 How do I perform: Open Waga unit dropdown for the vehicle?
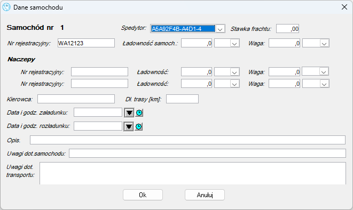pyautogui.click(x=324, y=43)
